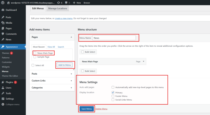Open Themes in Appearance submenu

5,53
